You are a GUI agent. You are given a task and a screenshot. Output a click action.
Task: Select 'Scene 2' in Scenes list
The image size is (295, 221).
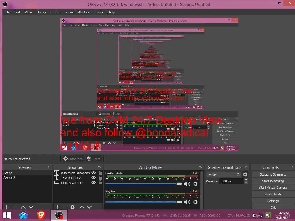[27, 178]
